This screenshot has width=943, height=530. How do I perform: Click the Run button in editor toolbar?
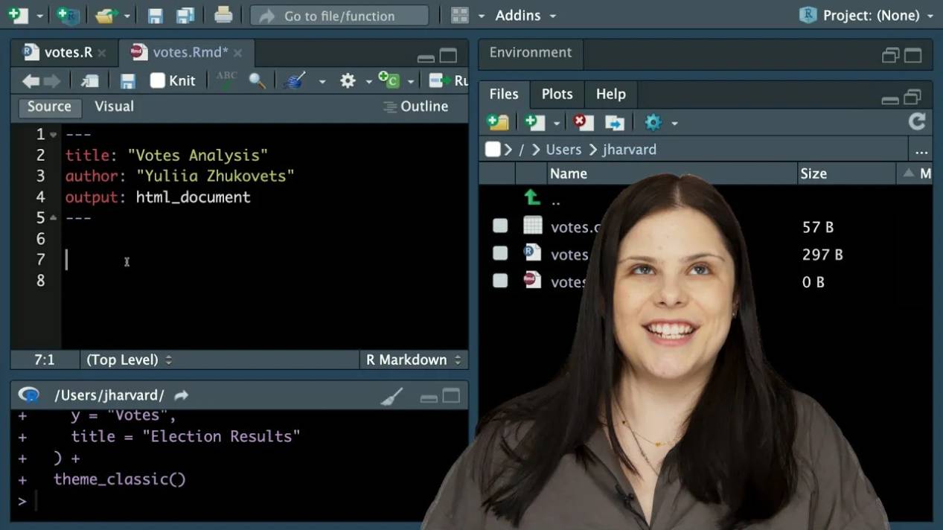point(449,80)
